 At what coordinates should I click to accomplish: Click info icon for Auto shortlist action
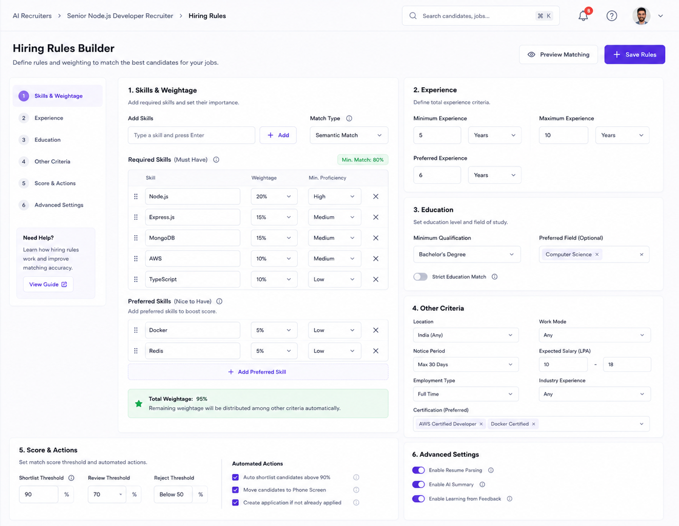click(356, 478)
